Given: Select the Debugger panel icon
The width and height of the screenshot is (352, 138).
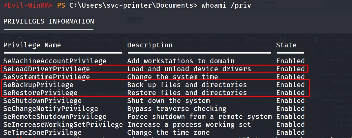Looking at the screenshot, I should 91,39.
